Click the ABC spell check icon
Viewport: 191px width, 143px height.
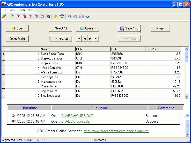[62, 17]
